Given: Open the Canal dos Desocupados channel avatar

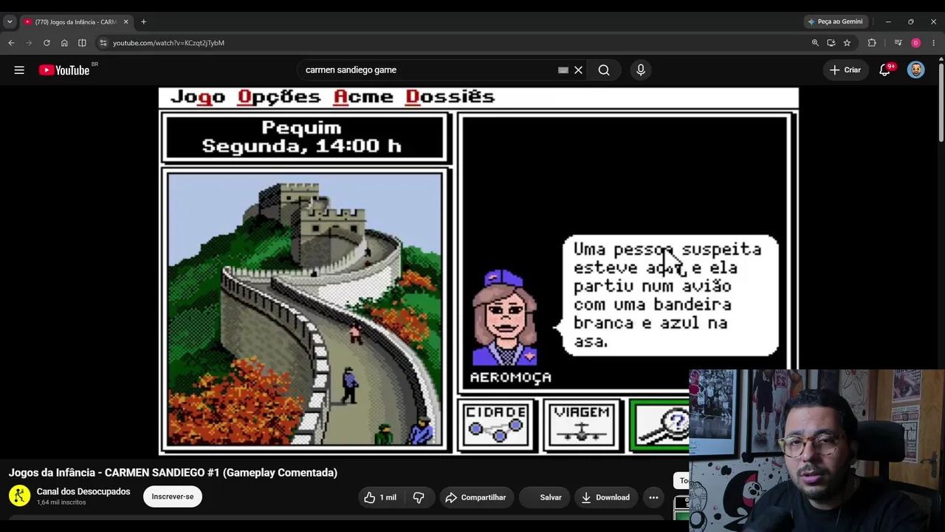Looking at the screenshot, I should 20,496.
